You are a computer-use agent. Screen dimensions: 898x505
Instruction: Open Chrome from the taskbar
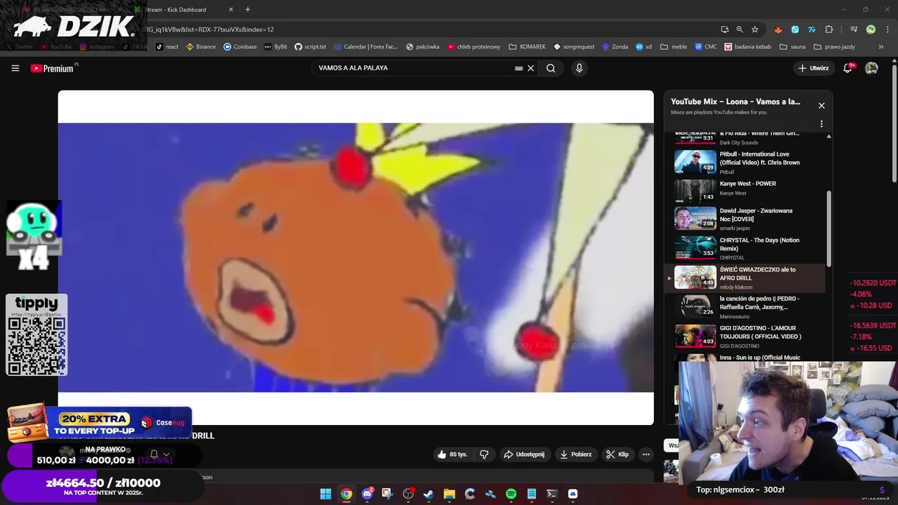(347, 494)
